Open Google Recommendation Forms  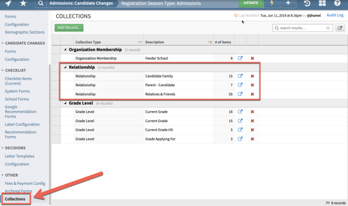pyautogui.click(x=21, y=112)
